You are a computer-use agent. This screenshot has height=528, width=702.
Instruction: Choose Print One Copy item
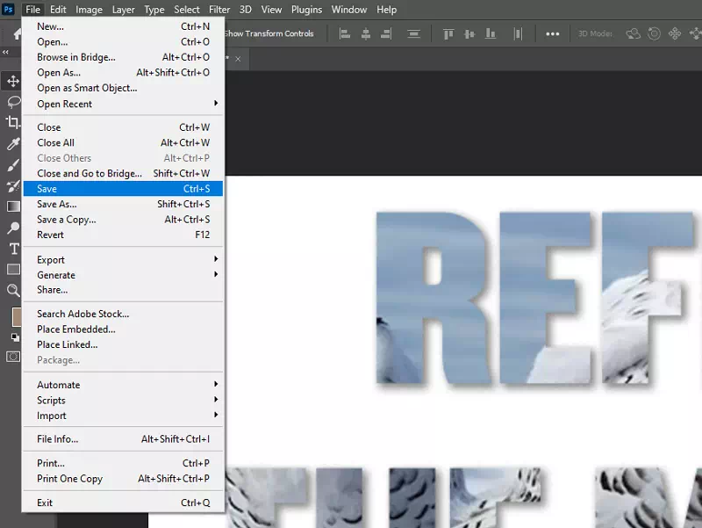click(x=123, y=478)
